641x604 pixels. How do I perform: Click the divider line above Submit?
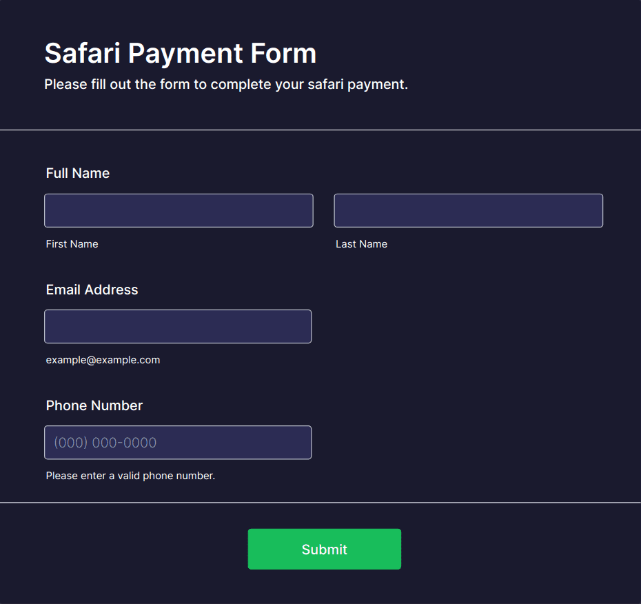[320, 503]
